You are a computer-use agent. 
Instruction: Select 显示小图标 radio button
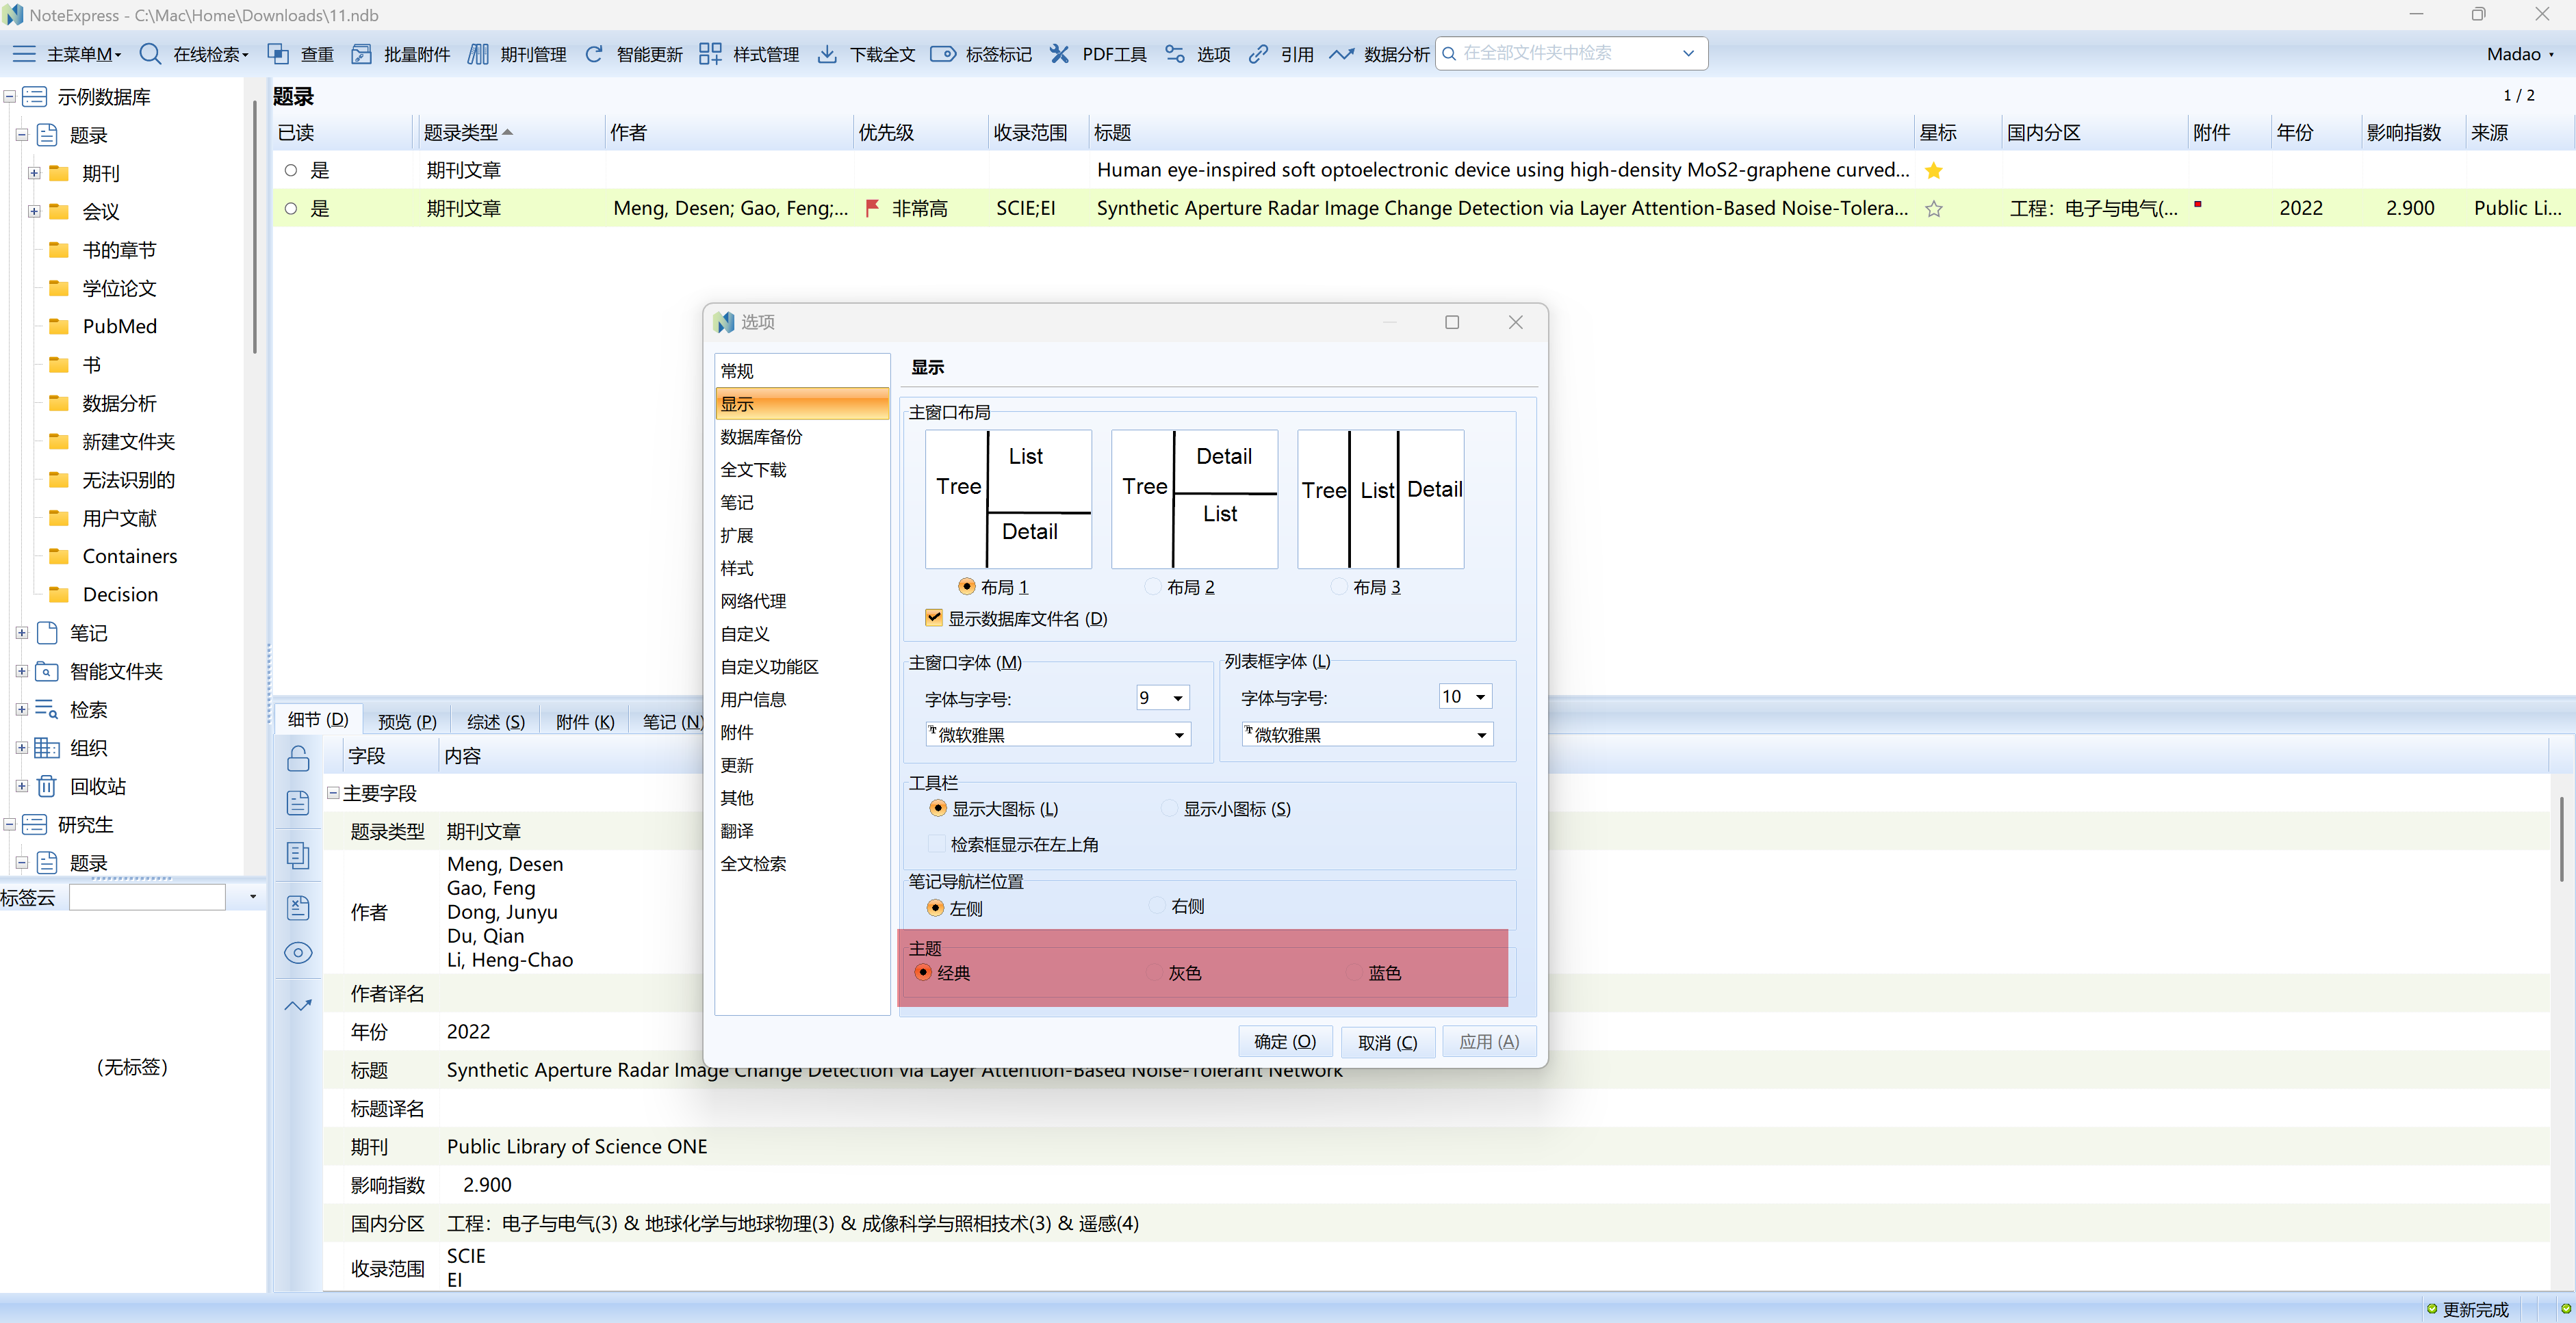(1169, 809)
